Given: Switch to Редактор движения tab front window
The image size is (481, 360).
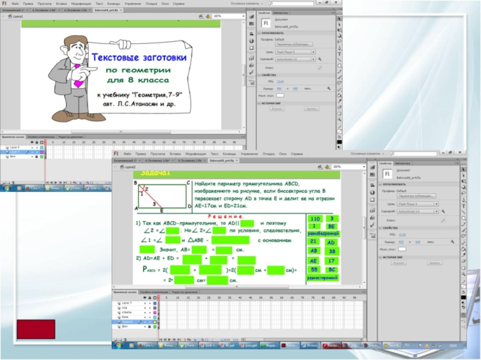Looking at the screenshot, I should 185,292.
